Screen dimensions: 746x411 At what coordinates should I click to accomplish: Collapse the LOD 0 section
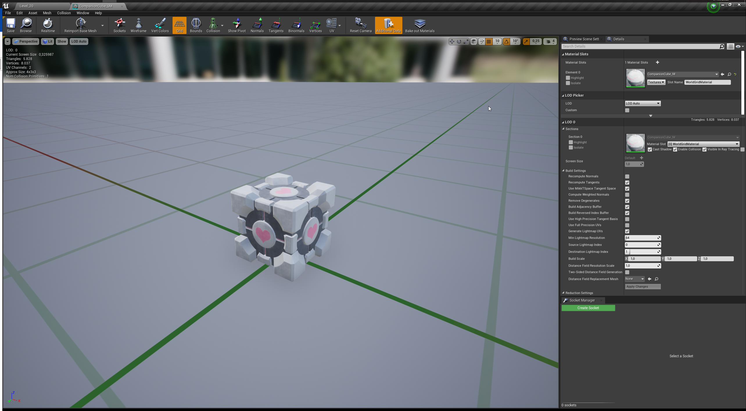[x=563, y=122]
